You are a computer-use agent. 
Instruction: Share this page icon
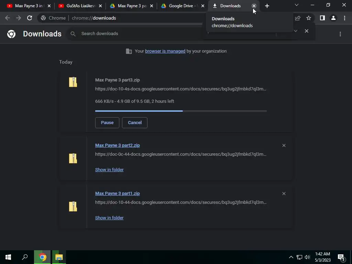pos(298,18)
